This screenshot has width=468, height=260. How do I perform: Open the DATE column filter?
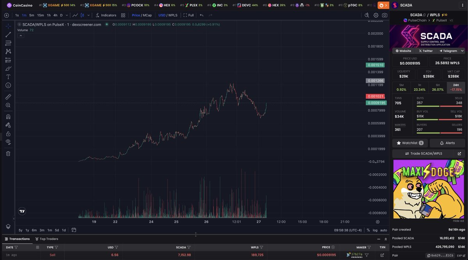16,247
